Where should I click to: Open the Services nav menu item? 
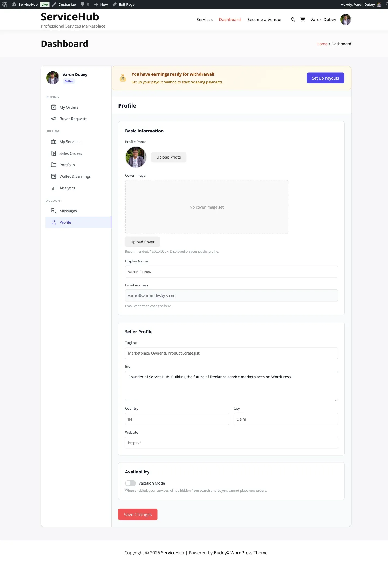[204, 19]
